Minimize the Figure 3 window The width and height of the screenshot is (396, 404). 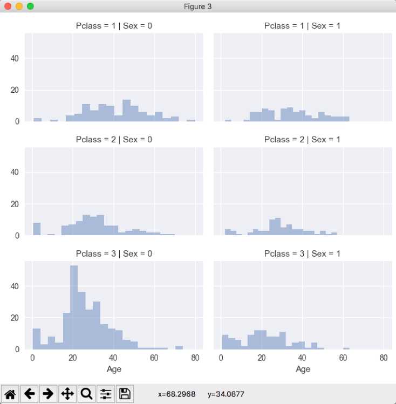19,6
